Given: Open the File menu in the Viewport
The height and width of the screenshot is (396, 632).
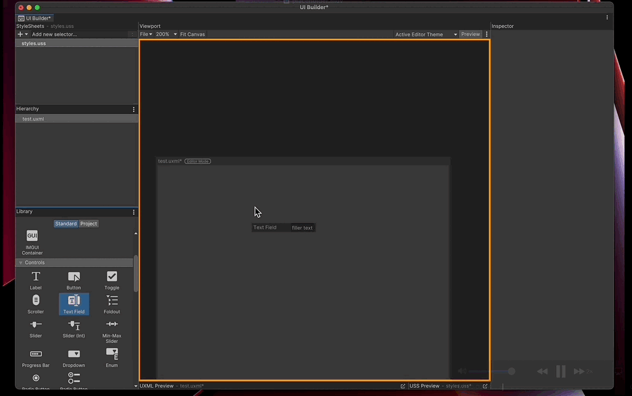Looking at the screenshot, I should [x=146, y=34].
